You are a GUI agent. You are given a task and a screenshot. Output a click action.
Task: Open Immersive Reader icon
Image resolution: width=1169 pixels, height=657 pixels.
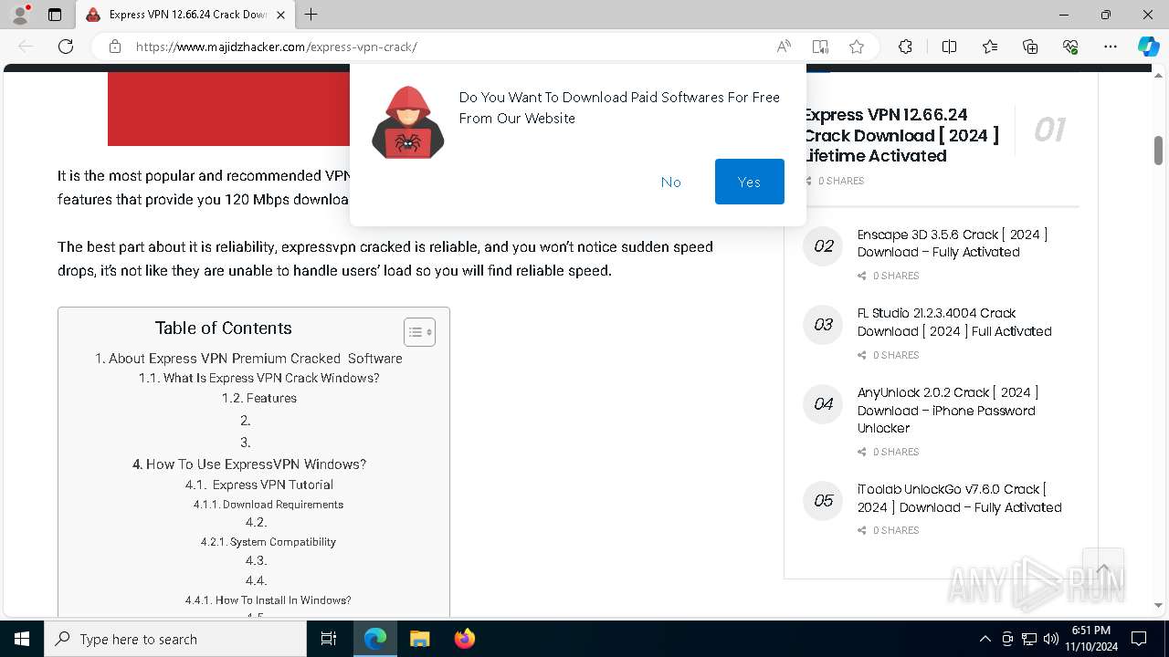tap(820, 47)
